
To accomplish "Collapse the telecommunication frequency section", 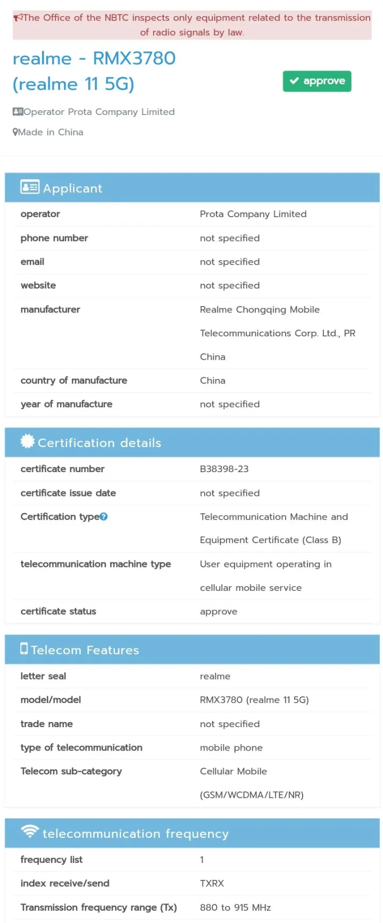I will click(x=191, y=833).
